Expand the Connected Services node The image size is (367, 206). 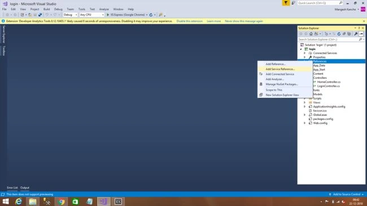point(305,53)
